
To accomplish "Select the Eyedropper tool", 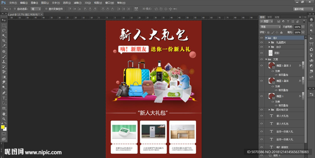I will (4, 46).
